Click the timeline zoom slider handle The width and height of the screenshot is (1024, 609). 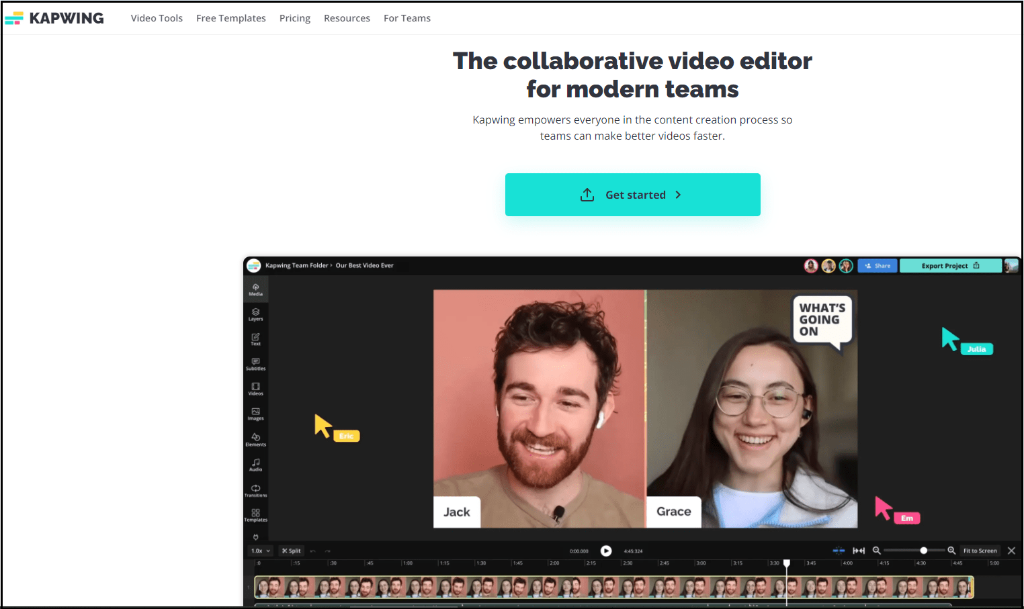(923, 551)
